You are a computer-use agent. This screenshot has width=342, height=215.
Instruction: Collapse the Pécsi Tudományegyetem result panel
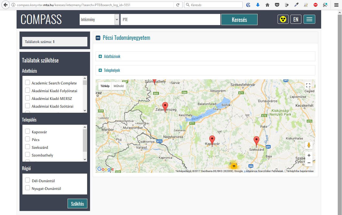click(98, 38)
